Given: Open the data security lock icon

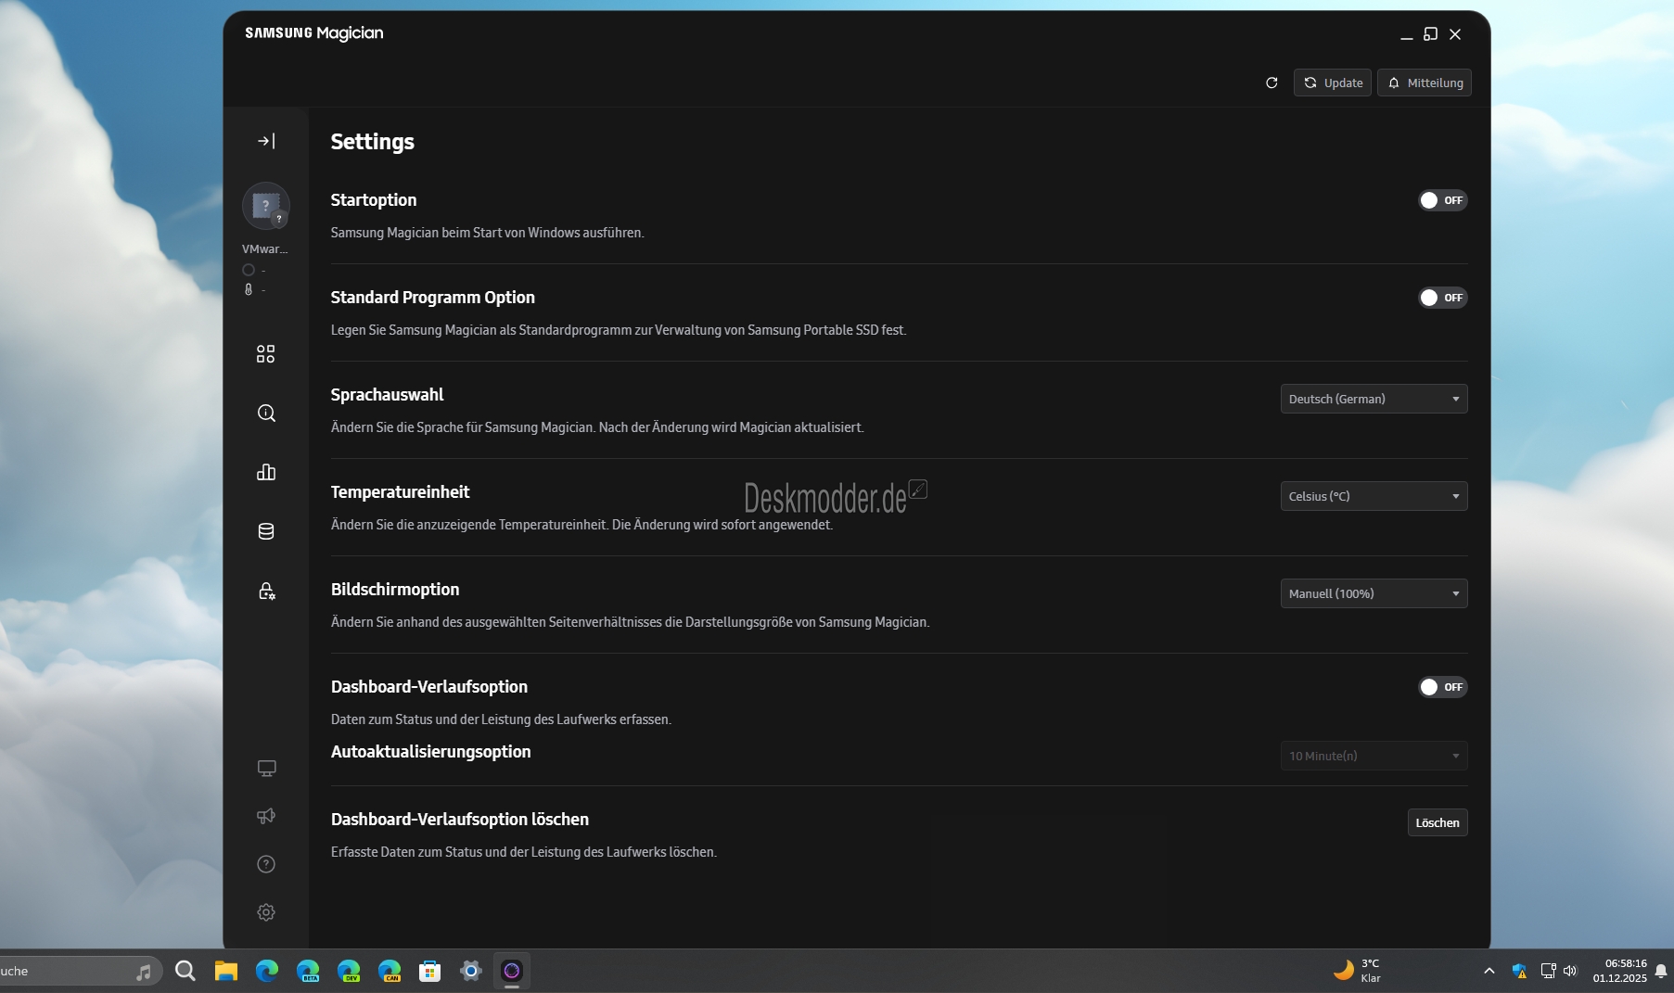Looking at the screenshot, I should point(266,592).
